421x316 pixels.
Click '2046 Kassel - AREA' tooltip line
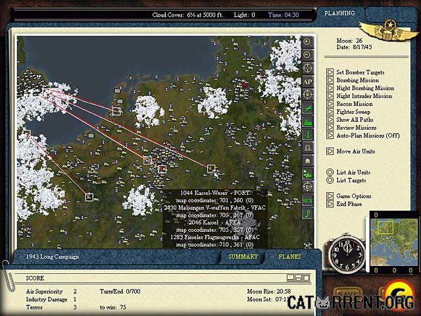pyautogui.click(x=215, y=223)
